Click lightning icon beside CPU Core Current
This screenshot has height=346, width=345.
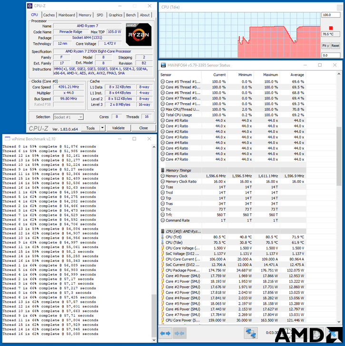(x=163, y=259)
